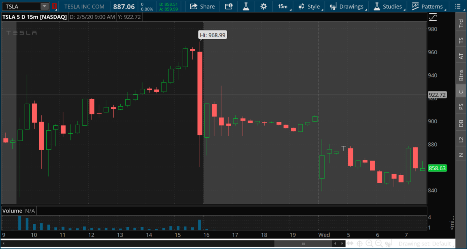Click the 16 hour marker on time axis

206,235
